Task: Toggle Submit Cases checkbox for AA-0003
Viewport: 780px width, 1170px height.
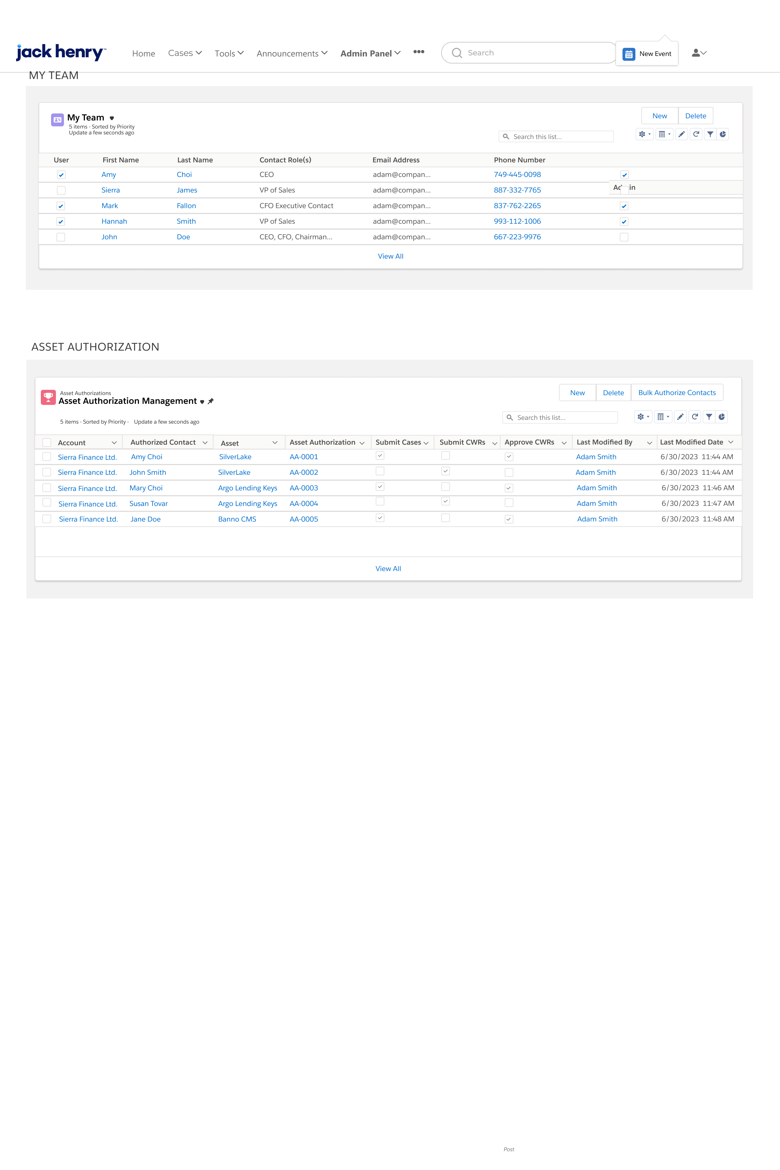Action: point(380,487)
